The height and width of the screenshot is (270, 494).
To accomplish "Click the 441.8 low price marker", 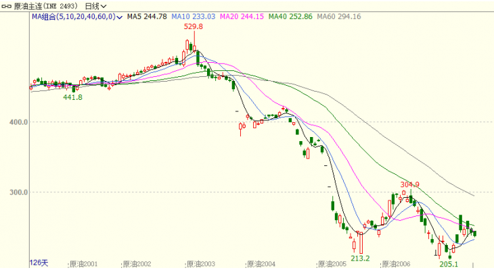I will click(72, 97).
